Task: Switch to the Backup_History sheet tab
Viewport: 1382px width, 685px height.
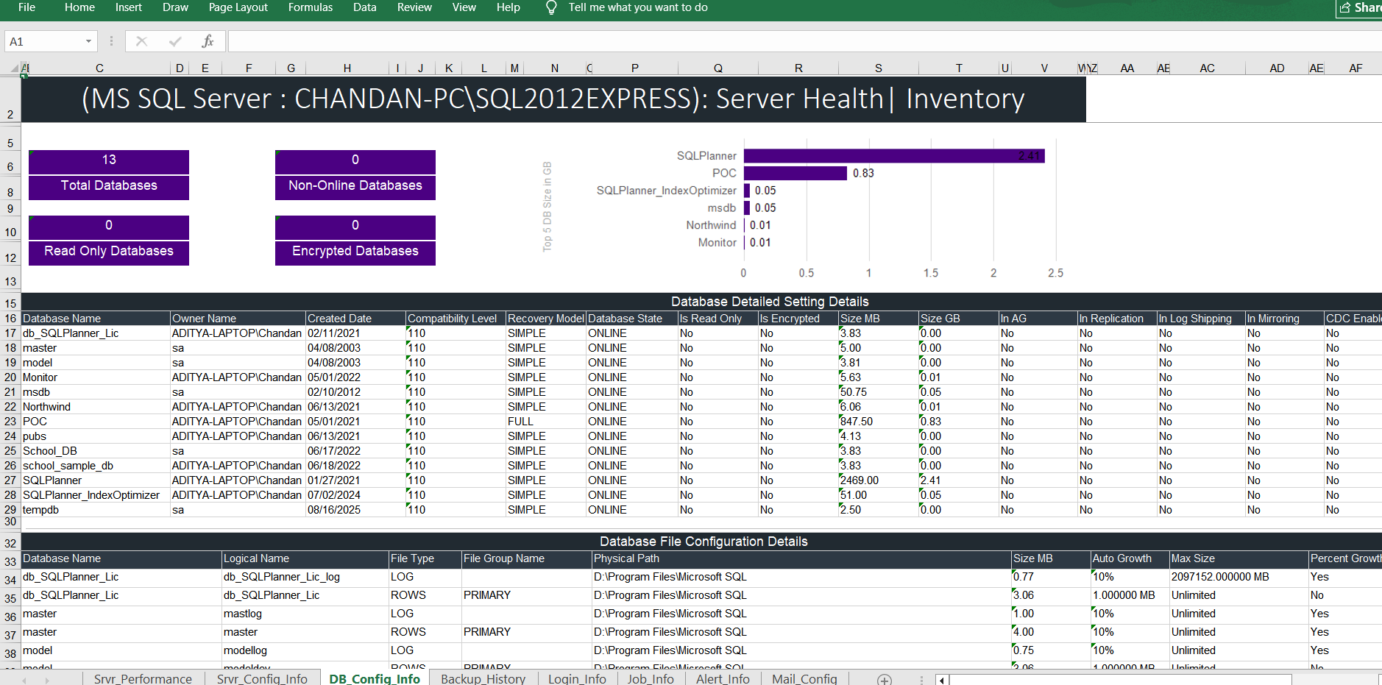Action: click(x=483, y=678)
